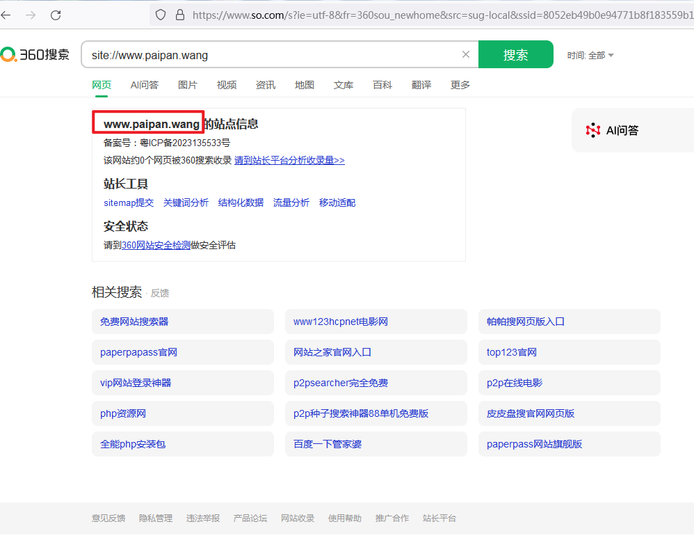Open related search 全能php安装包
694x547 pixels.
(183, 444)
